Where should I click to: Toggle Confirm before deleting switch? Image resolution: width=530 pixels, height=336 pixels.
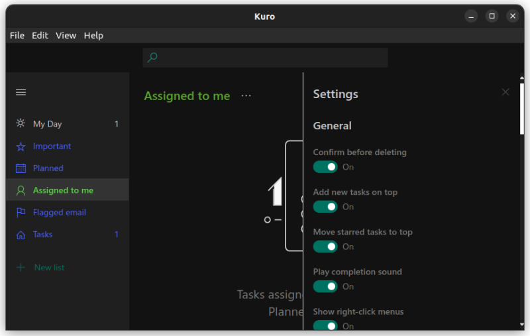tap(325, 167)
